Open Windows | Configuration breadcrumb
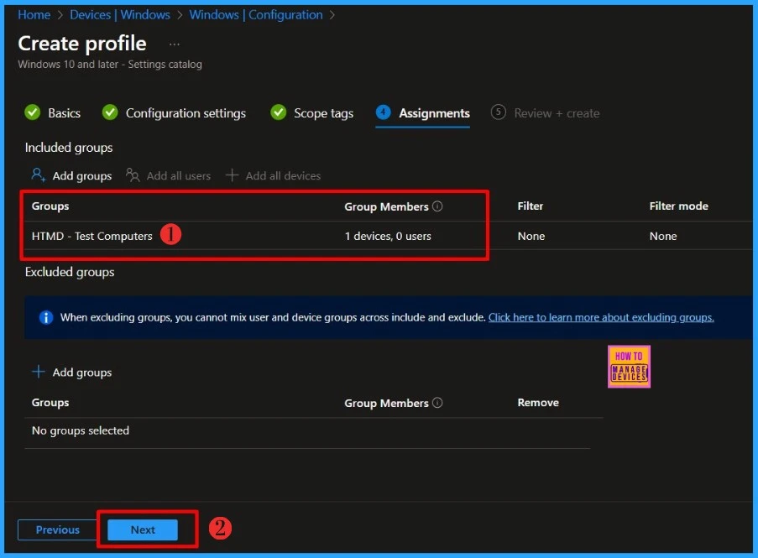 click(256, 15)
